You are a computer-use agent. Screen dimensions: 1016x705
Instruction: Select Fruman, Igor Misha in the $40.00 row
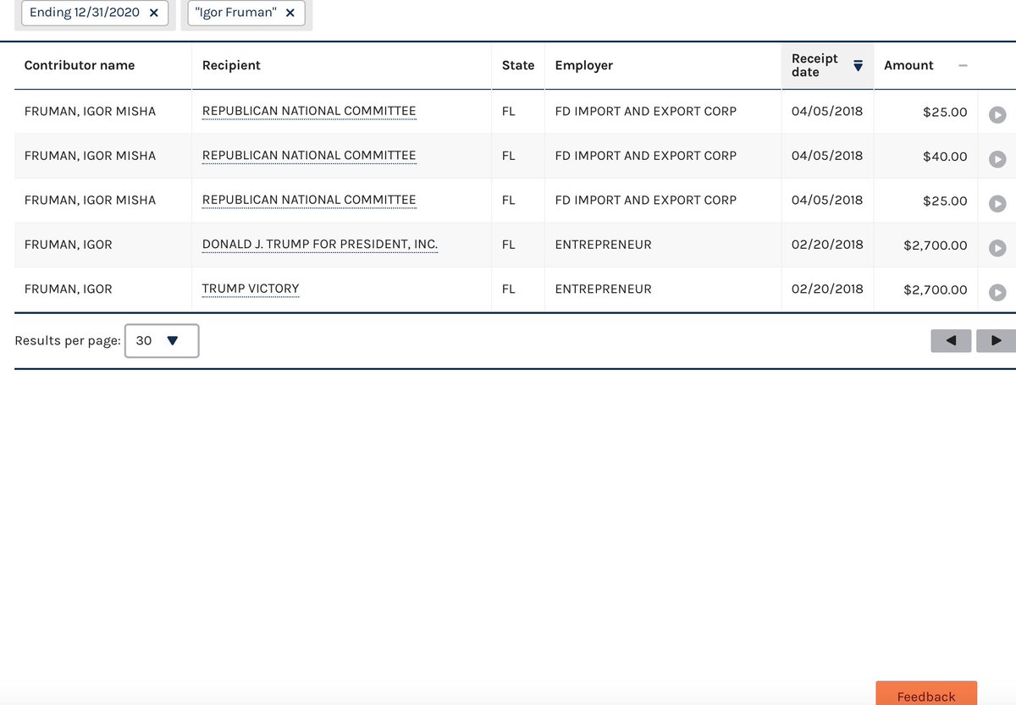(90, 156)
